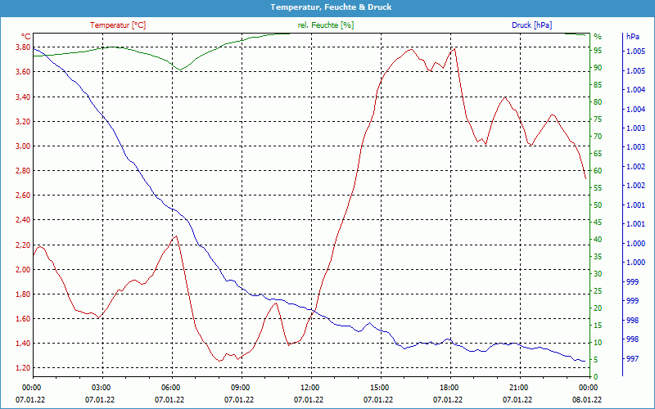Click the 18:00 time label on x-axis

[449, 387]
